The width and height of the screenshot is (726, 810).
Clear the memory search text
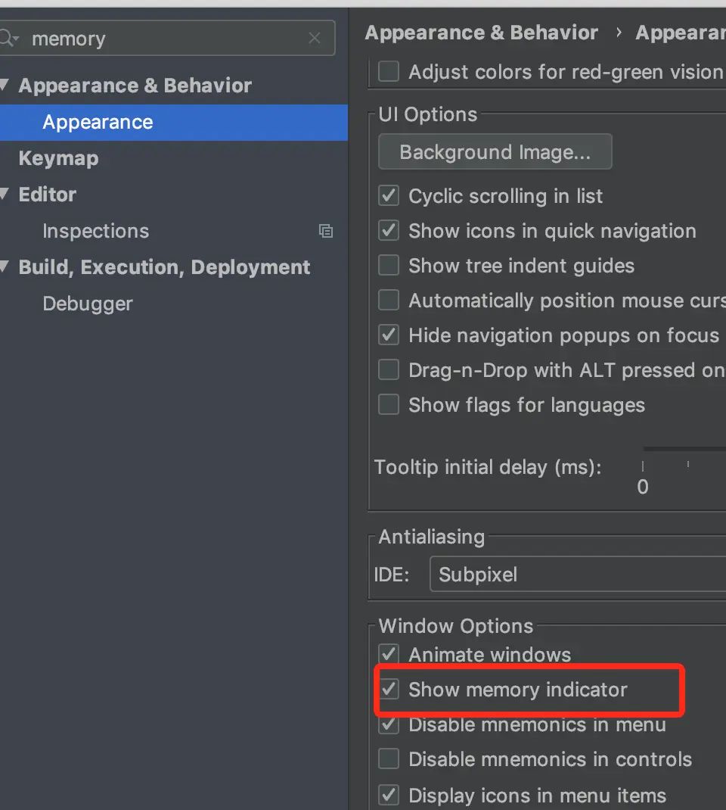pyautogui.click(x=315, y=39)
